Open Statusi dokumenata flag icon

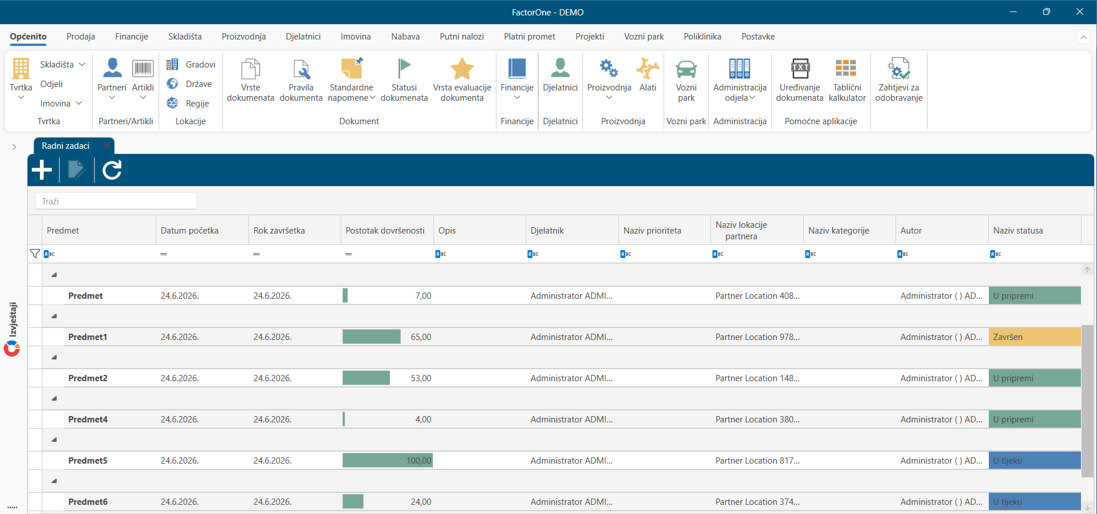[x=404, y=69]
